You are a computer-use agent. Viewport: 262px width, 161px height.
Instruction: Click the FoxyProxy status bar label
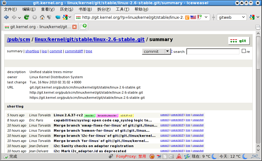pyautogui.click(x=131, y=156)
